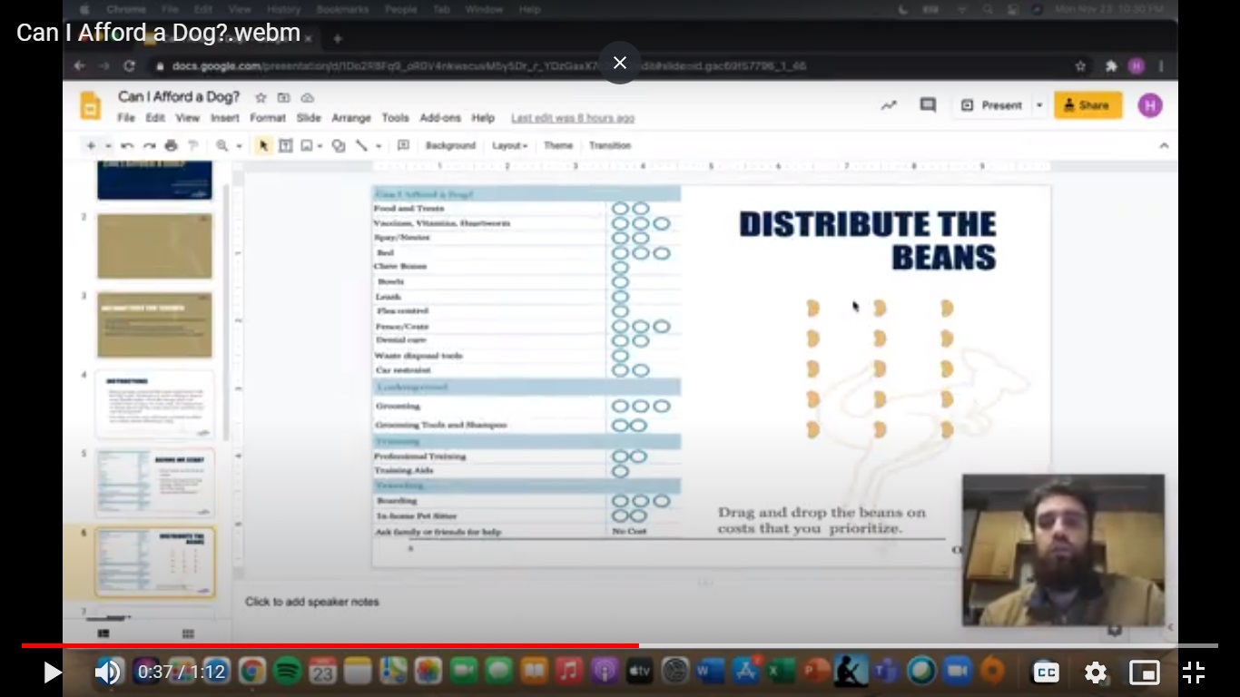Switch to grid view icon
The image size is (1240, 697).
(188, 633)
